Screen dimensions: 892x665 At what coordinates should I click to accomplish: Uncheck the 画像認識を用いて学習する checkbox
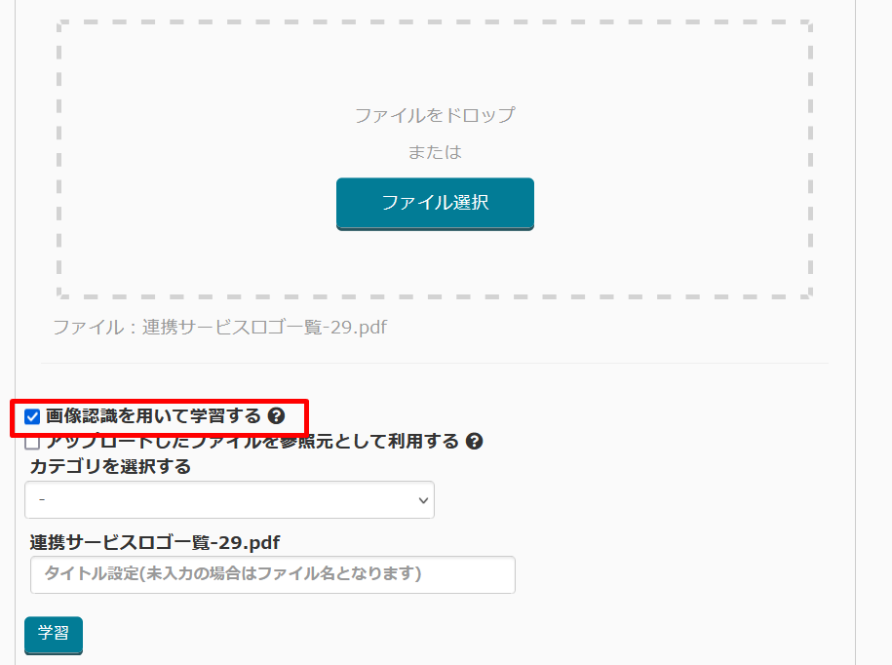(32, 417)
